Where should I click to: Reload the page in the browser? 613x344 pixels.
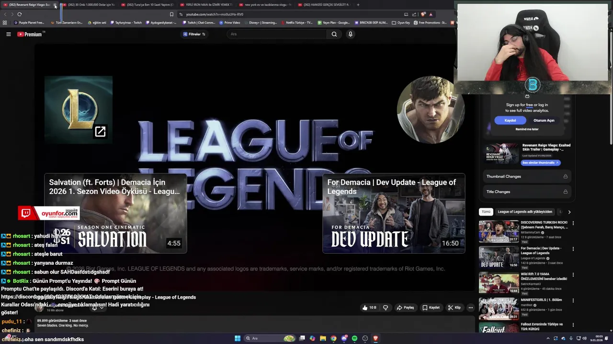click(20, 14)
